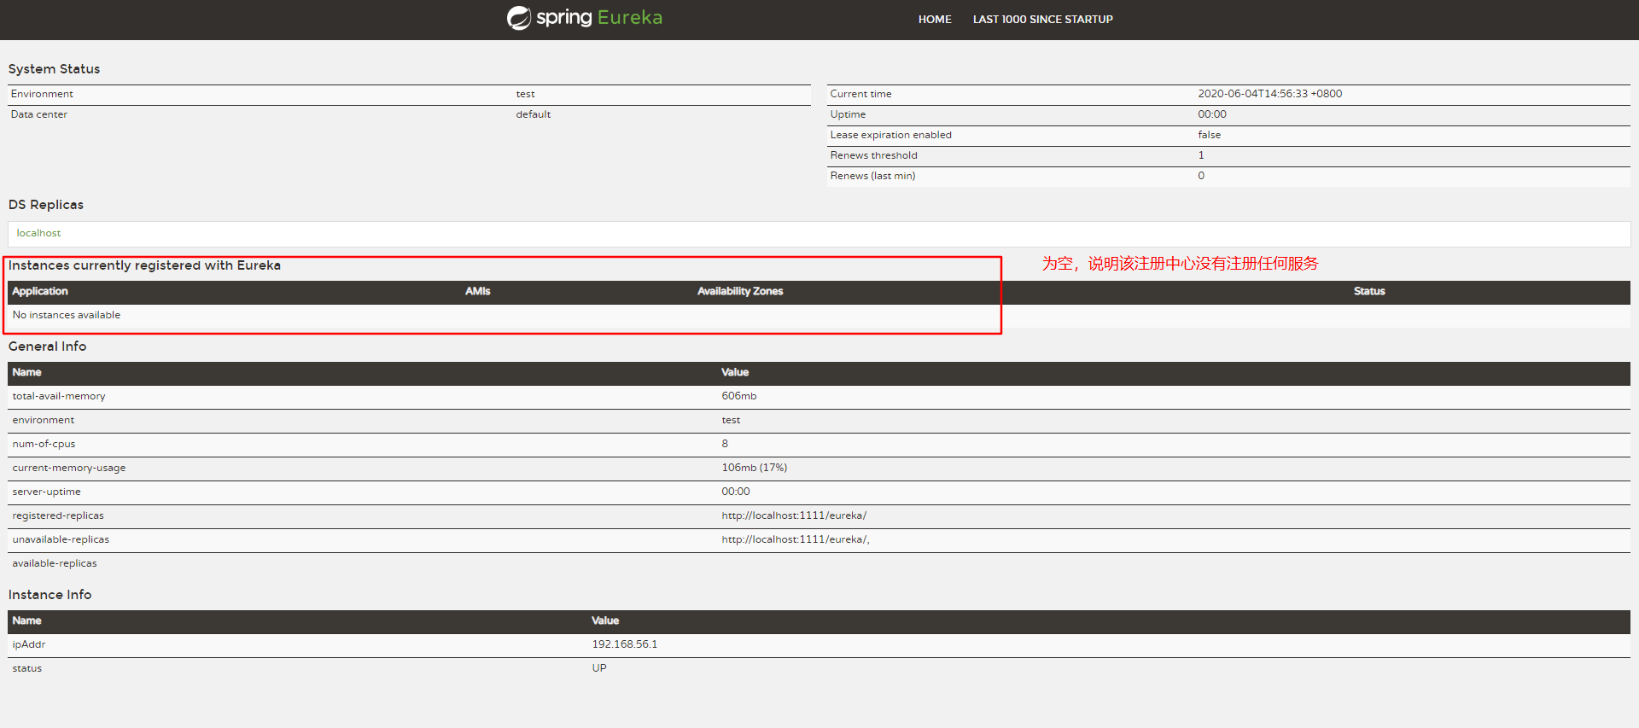
Task: Select the 606mb memory value
Action: click(739, 396)
